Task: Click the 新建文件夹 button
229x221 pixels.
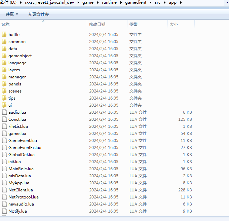Action: [39, 14]
